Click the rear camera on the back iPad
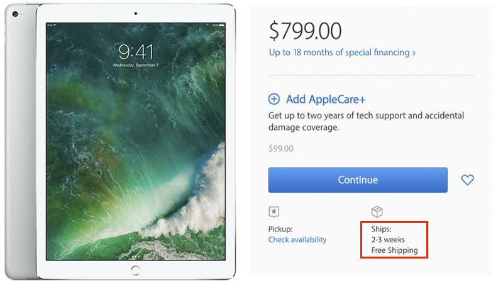 pyautogui.click(x=15, y=14)
